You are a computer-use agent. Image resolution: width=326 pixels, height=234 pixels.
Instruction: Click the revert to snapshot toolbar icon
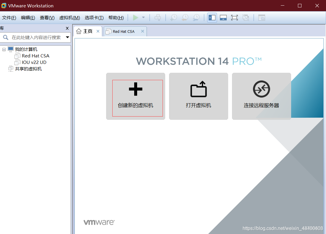pos(185,18)
